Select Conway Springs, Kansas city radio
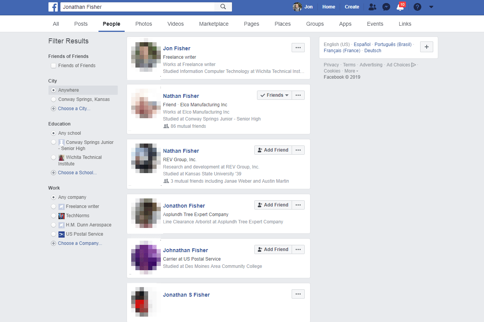 [x=54, y=99]
